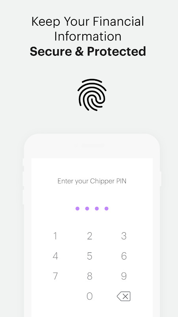Choose the 7 key on keypad
The image size is (178, 317).
click(x=55, y=276)
